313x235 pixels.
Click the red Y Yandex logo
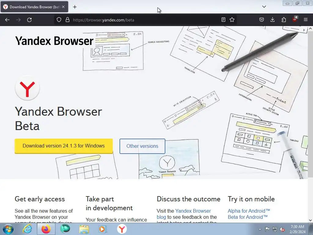point(27,88)
